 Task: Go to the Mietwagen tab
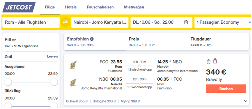(134, 7)
